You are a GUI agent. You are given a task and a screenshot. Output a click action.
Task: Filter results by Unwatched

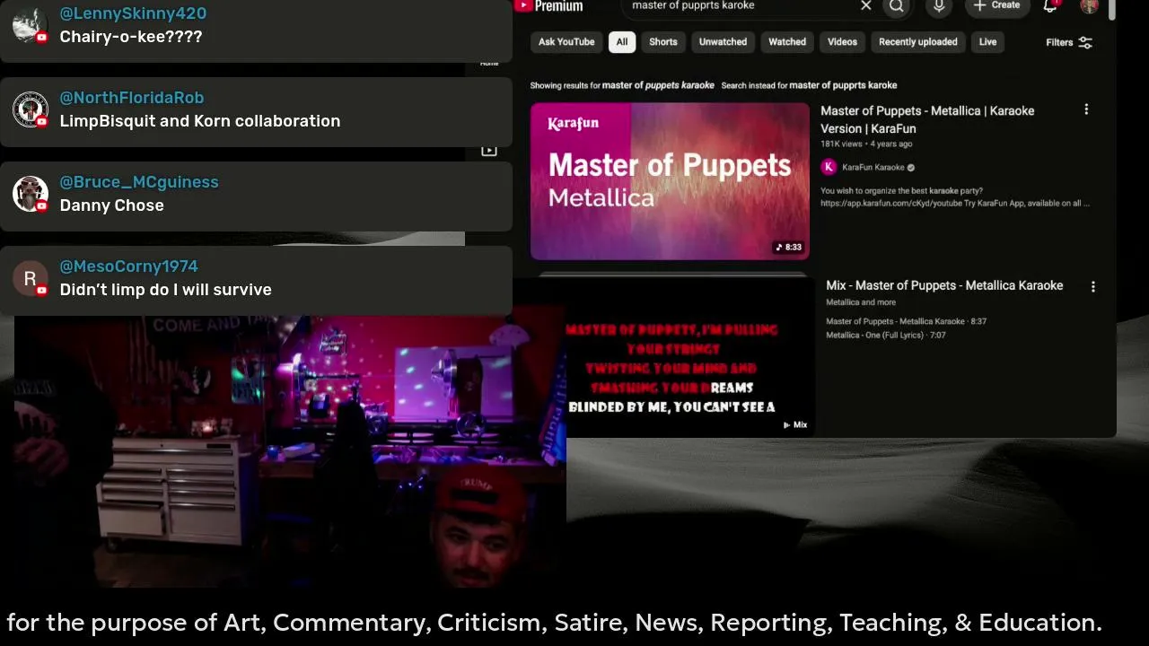[723, 42]
